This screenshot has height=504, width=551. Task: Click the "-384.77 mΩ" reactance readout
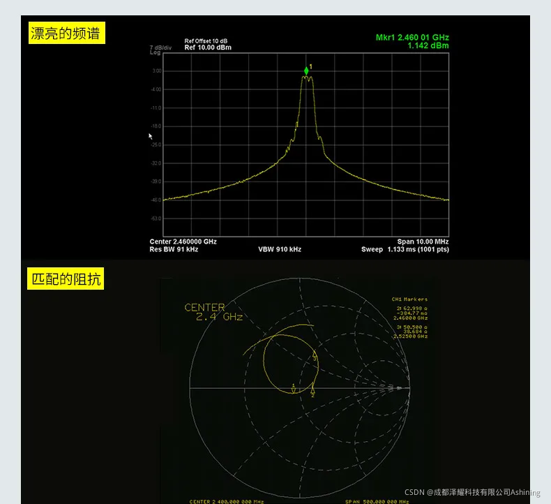click(x=412, y=313)
